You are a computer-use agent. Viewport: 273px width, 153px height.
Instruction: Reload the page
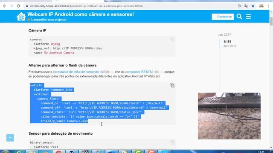pos(18,6)
